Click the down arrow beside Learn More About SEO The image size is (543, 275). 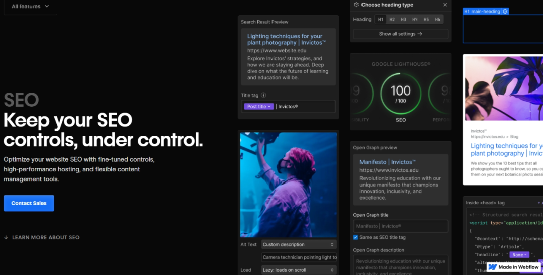pyautogui.click(x=6, y=237)
